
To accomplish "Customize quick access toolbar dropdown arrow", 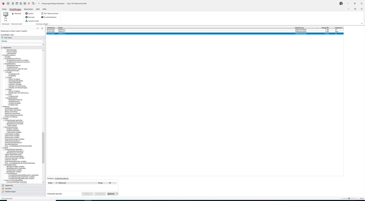I will 39,3.
